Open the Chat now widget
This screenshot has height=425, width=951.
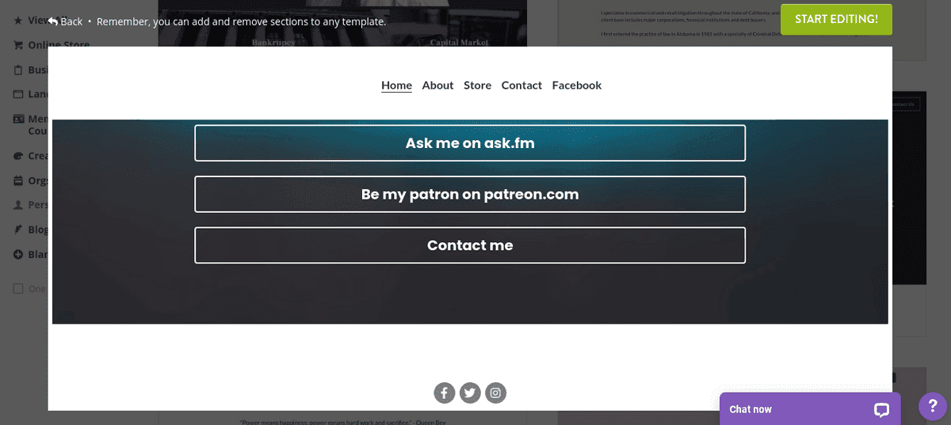(x=810, y=409)
